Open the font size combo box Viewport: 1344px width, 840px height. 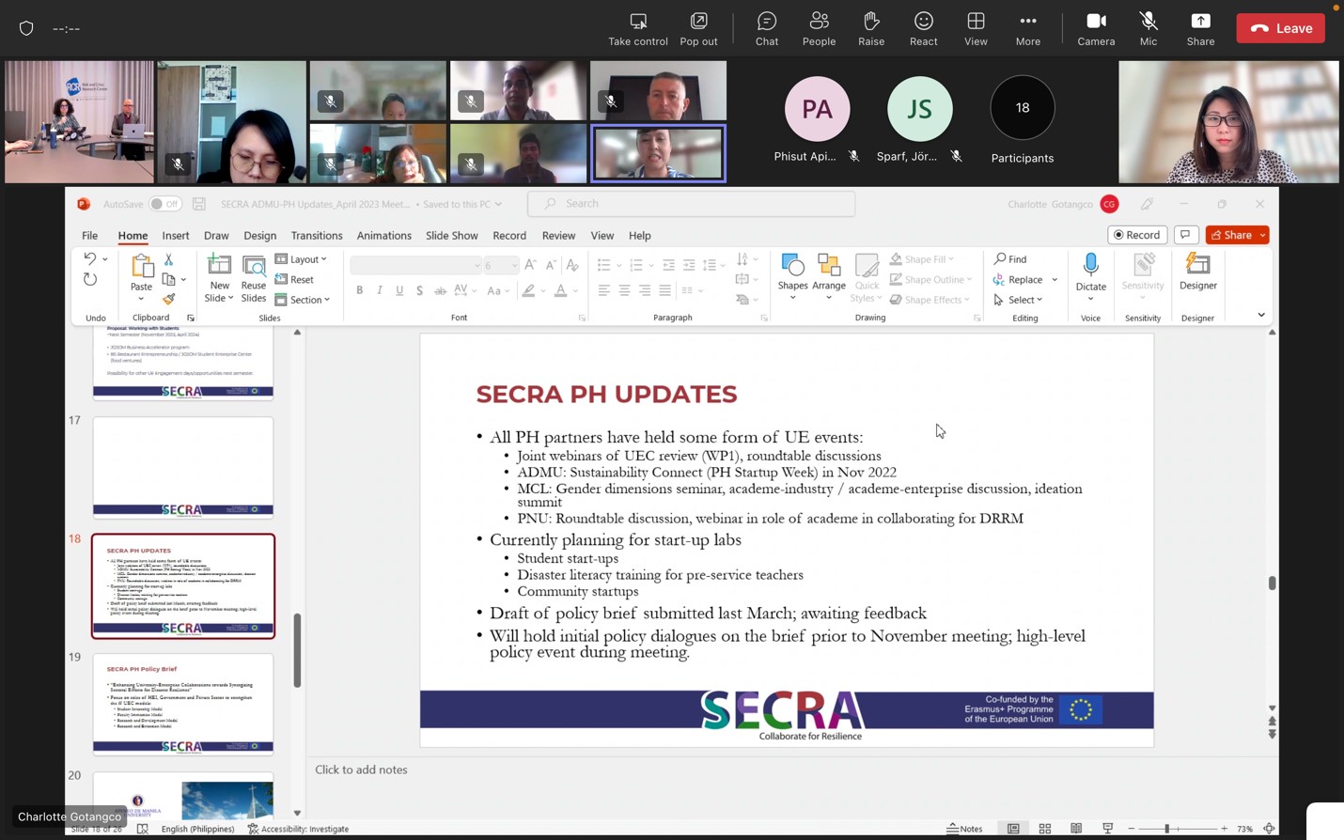tap(501, 266)
